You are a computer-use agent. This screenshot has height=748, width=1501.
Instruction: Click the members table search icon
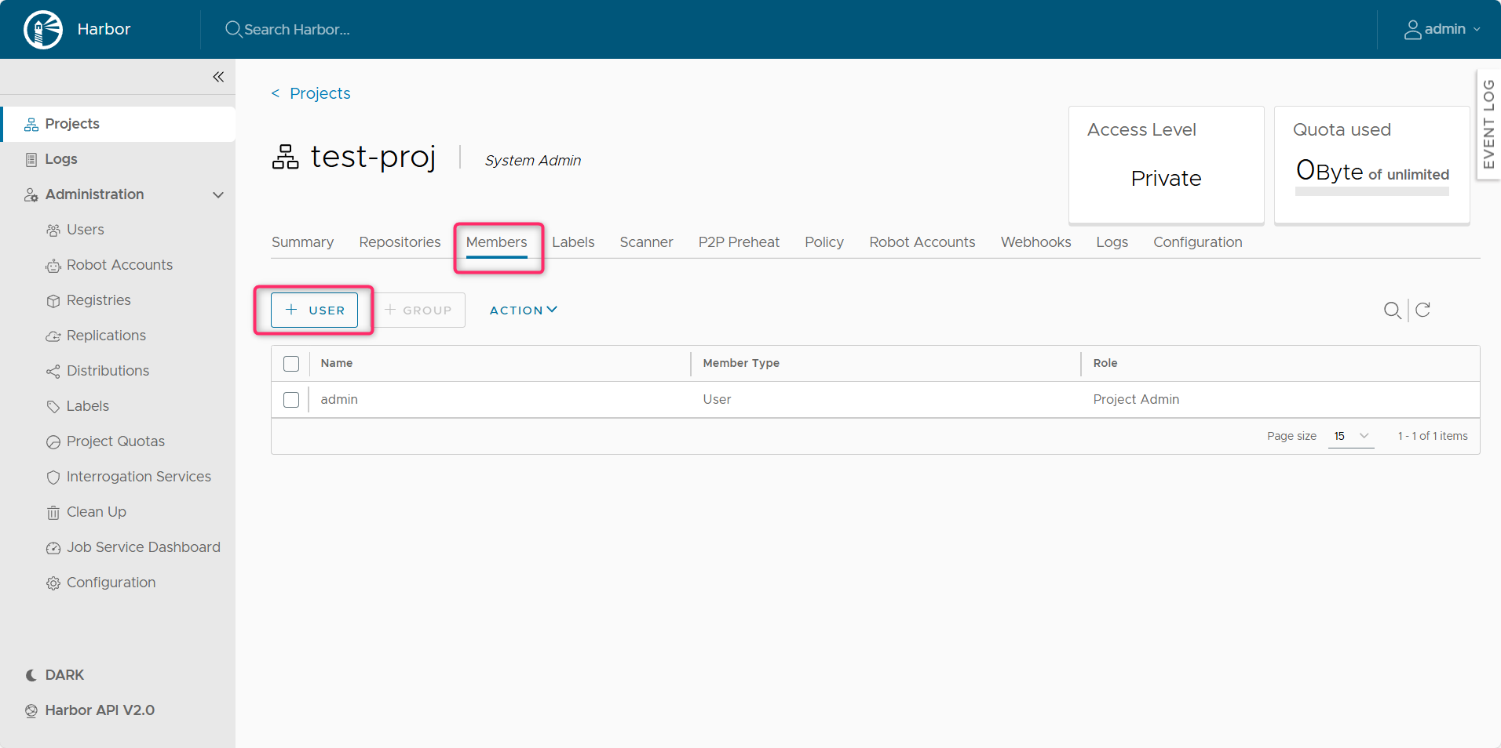click(1393, 310)
